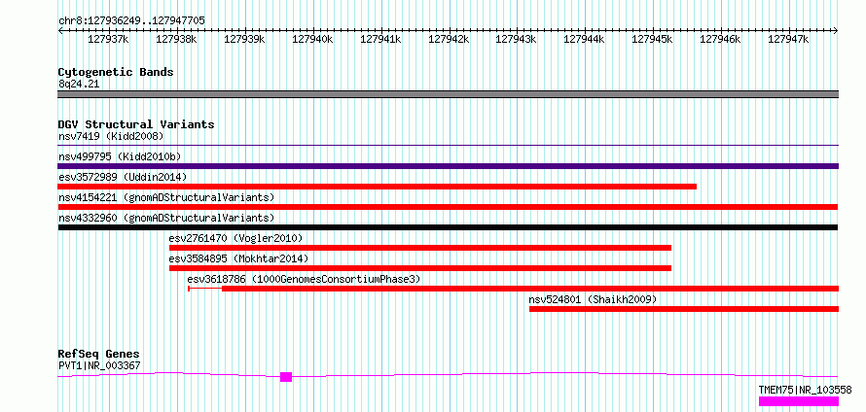Click the nsv4332960 gnomAD label
Screen dimensions: 866x412
[166, 218]
